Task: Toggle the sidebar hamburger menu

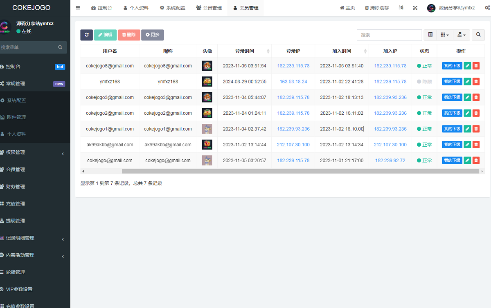Action: (78, 8)
